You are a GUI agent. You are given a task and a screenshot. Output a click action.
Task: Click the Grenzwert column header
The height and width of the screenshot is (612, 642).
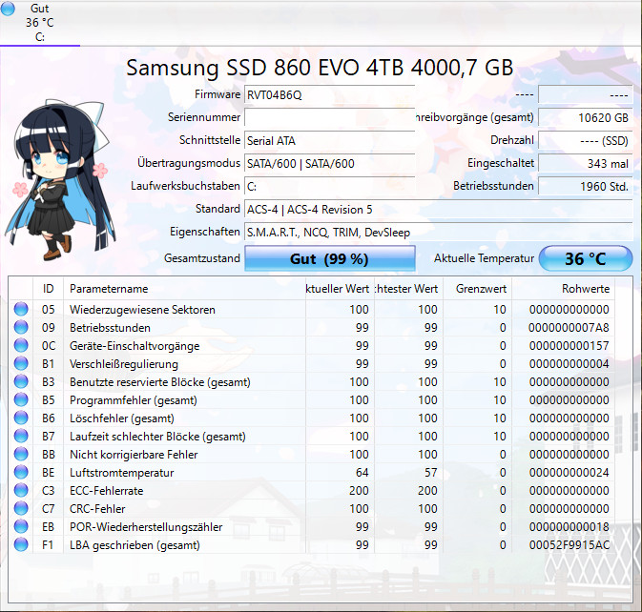coord(481,289)
